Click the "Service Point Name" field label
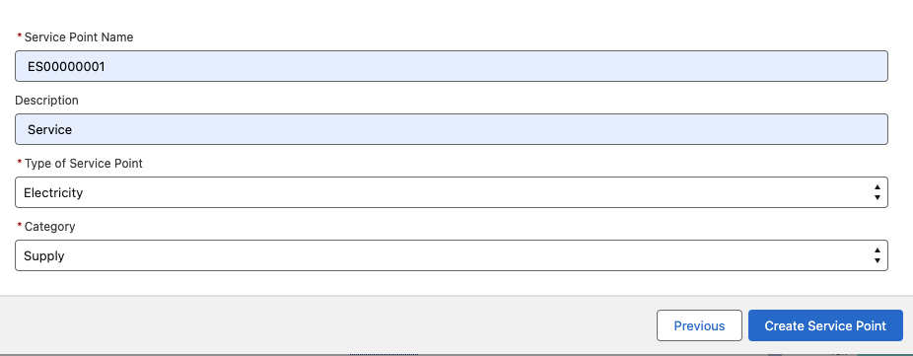This screenshot has height=356, width=913. [79, 37]
